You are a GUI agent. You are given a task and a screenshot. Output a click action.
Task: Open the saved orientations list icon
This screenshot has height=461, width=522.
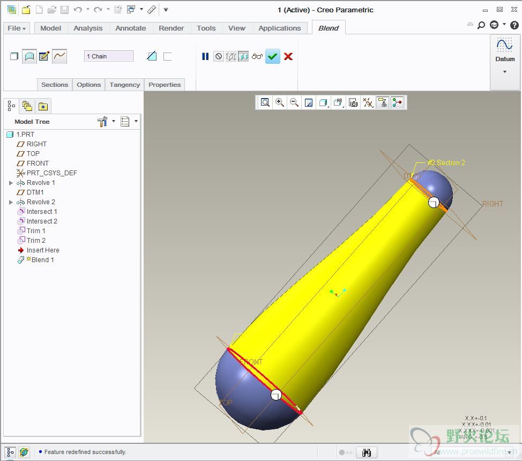point(338,102)
